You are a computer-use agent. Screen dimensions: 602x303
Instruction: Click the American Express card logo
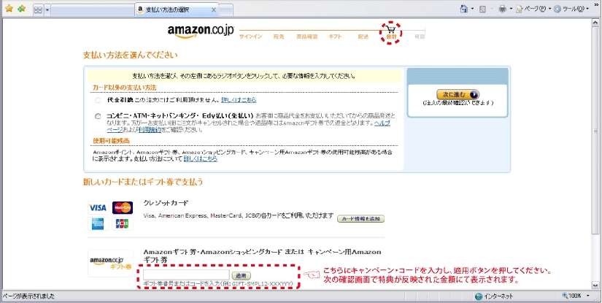tap(98, 223)
